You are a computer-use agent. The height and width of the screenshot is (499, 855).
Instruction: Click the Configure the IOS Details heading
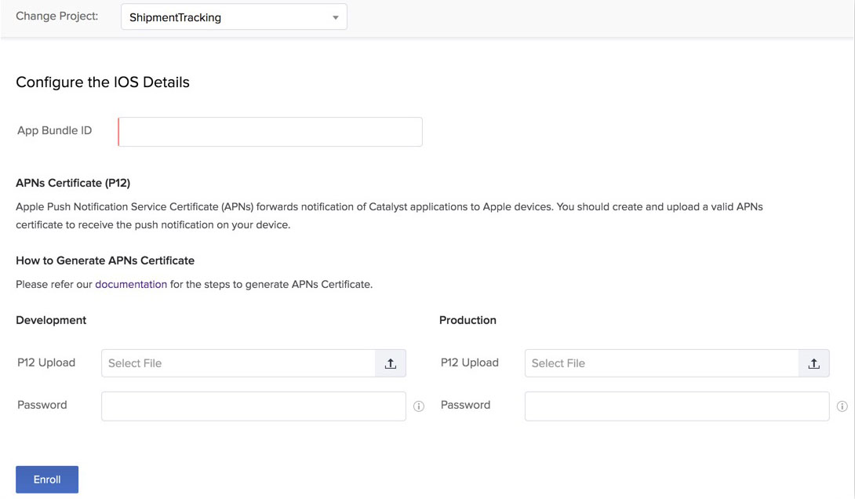click(x=102, y=82)
